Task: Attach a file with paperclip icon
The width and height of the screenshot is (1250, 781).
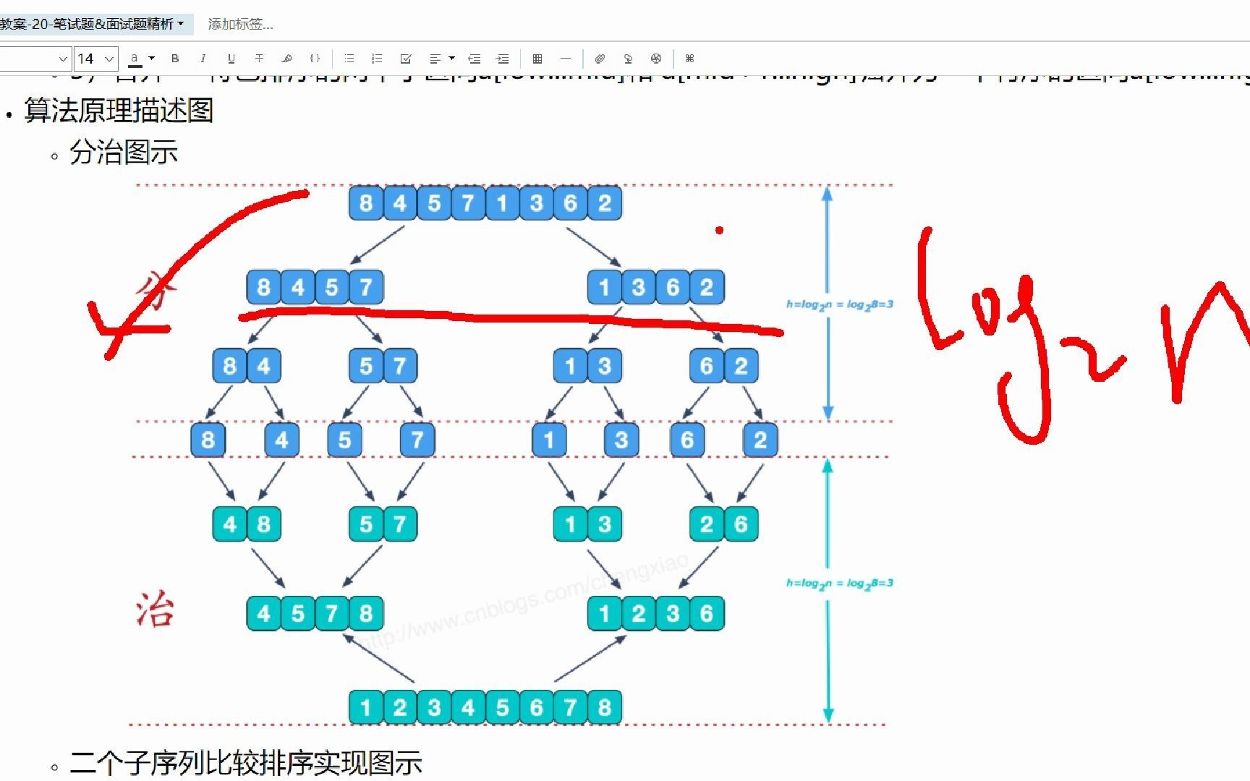Action: click(600, 59)
